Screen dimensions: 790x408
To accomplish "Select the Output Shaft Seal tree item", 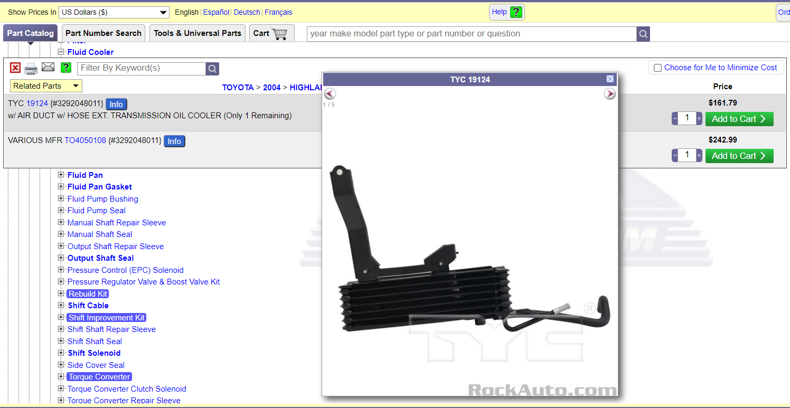I will pos(101,258).
